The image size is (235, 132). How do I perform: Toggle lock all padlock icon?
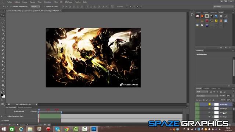coord(213,100)
